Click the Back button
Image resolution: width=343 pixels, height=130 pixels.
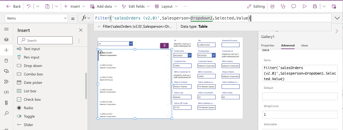pos(14,6)
